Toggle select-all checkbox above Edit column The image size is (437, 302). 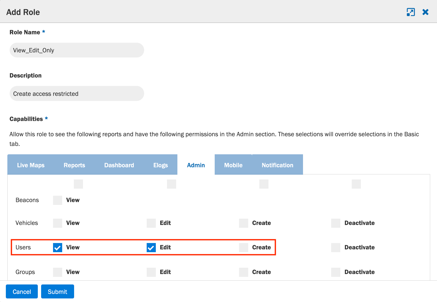click(172, 184)
